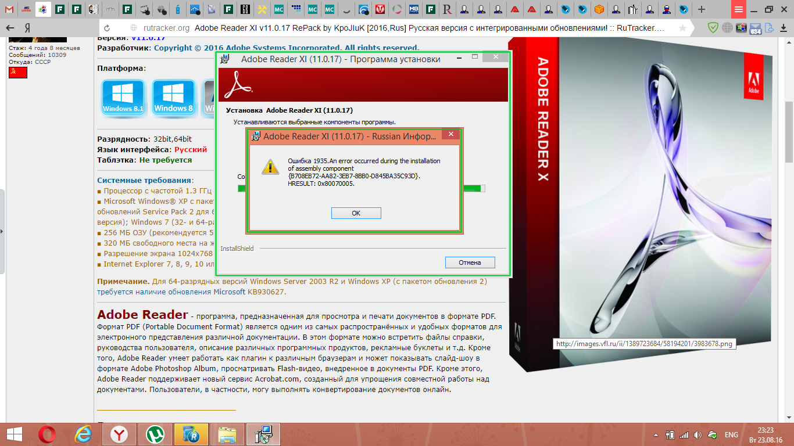Open the File Explorer taskbar folder
The height and width of the screenshot is (446, 794).
pos(227,434)
